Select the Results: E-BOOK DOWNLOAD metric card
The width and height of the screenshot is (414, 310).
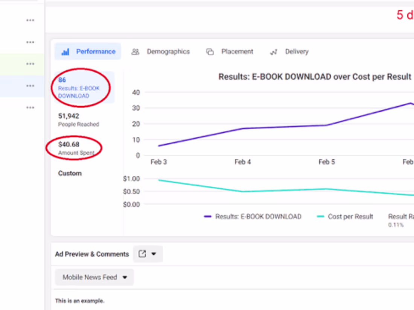coord(79,87)
